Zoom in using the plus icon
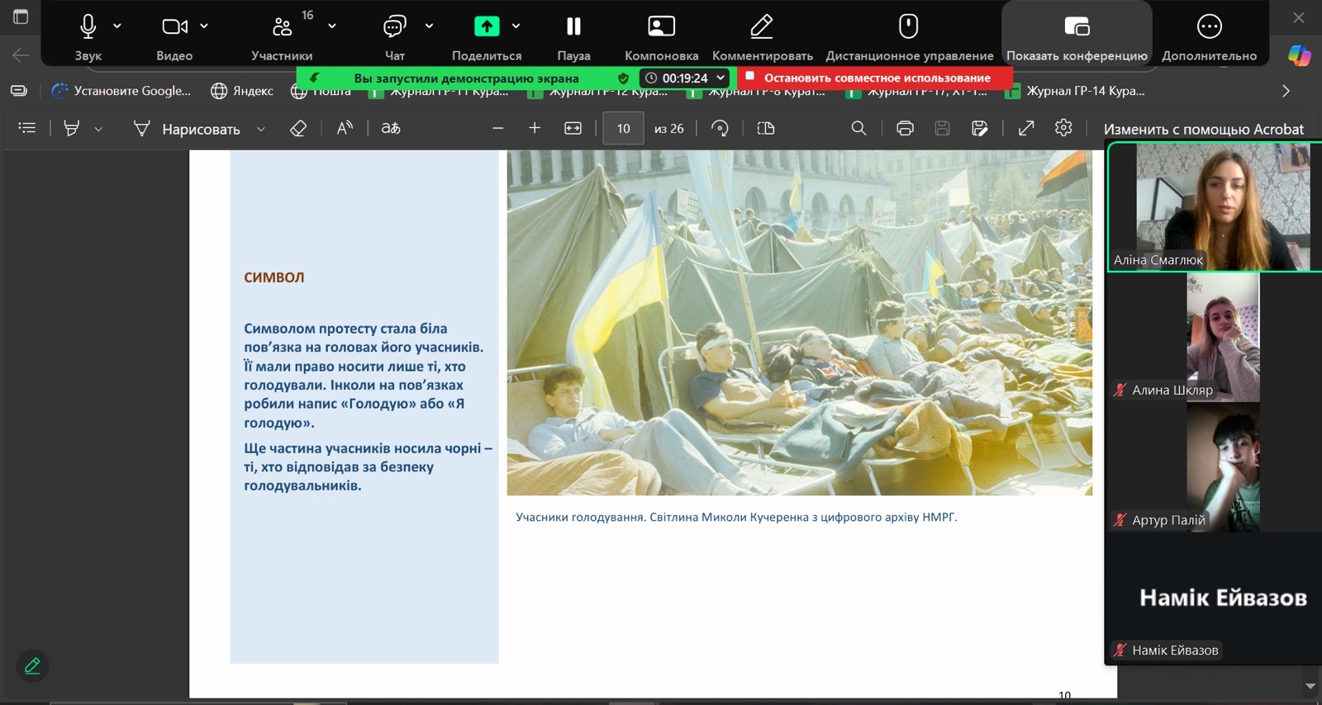The width and height of the screenshot is (1322, 705). pyautogui.click(x=535, y=128)
